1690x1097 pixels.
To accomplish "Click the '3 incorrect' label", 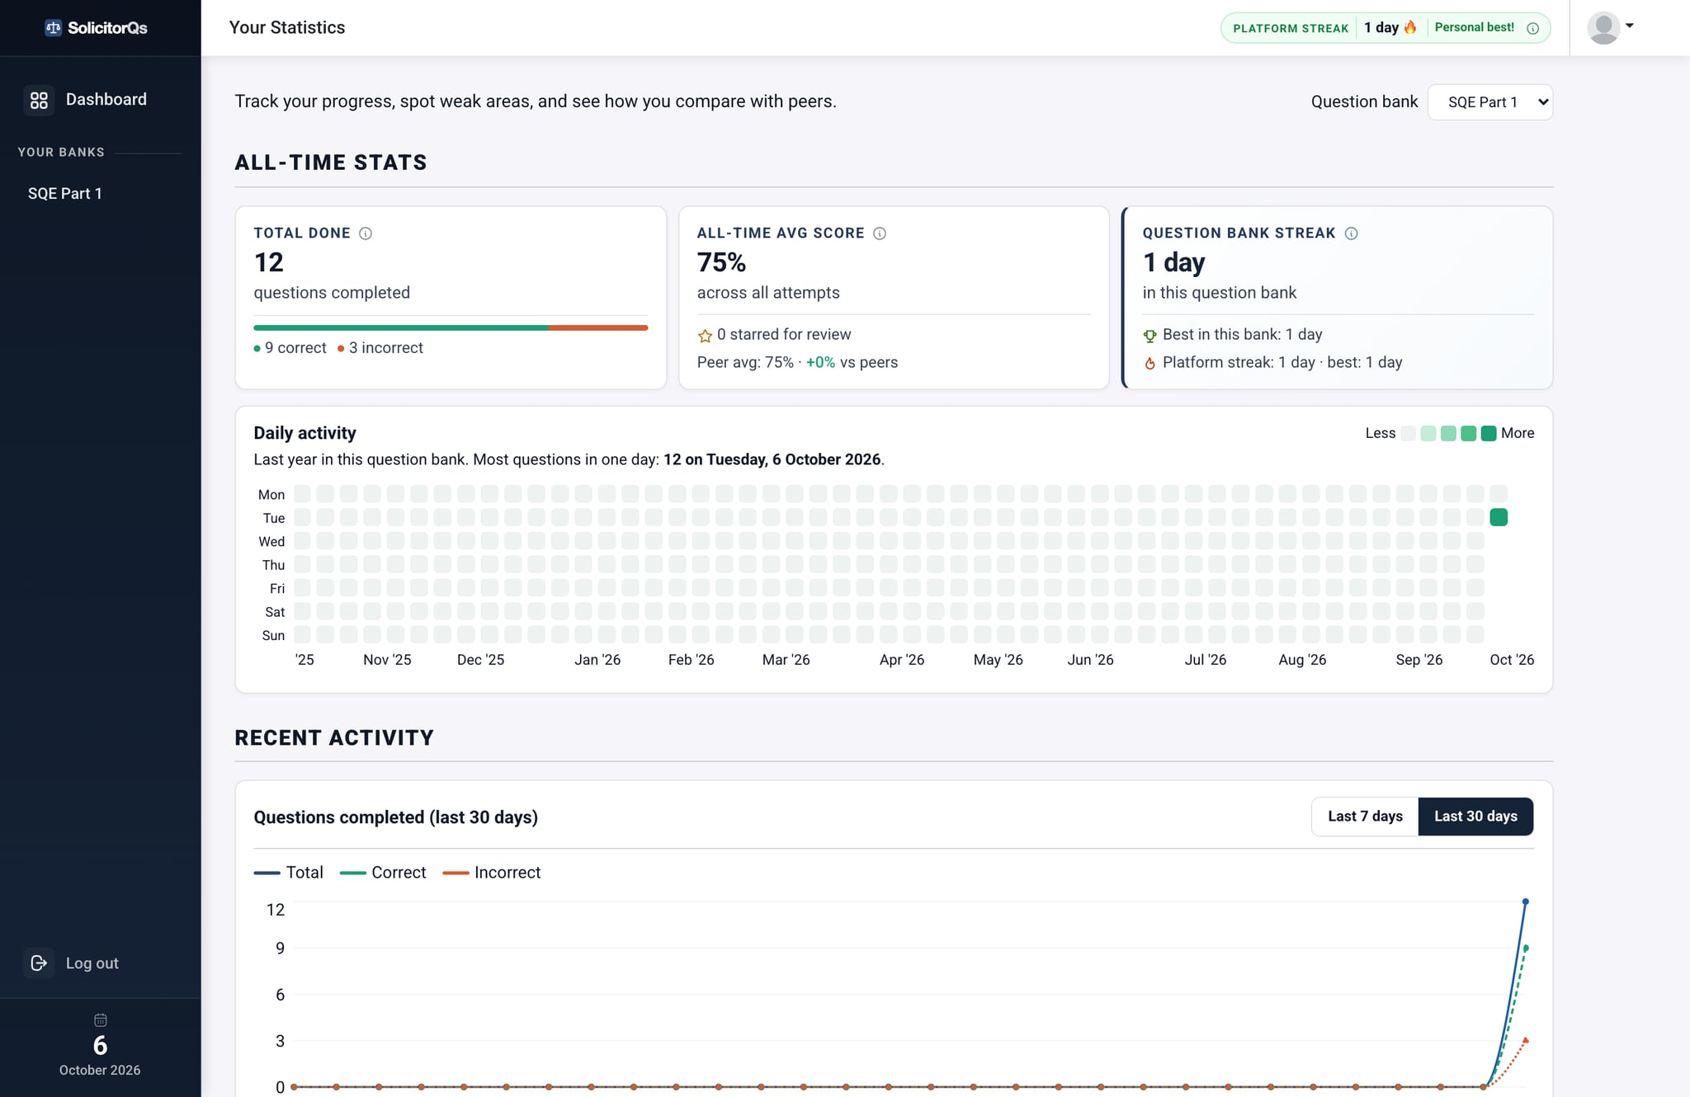I will [386, 348].
